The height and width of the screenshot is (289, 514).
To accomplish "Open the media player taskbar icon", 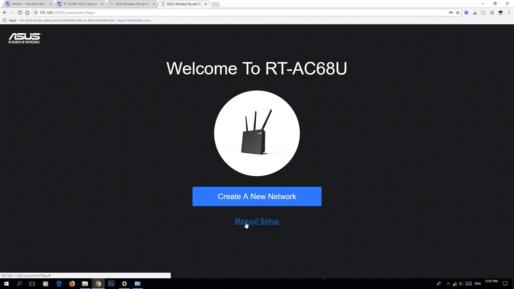I will 45,284.
